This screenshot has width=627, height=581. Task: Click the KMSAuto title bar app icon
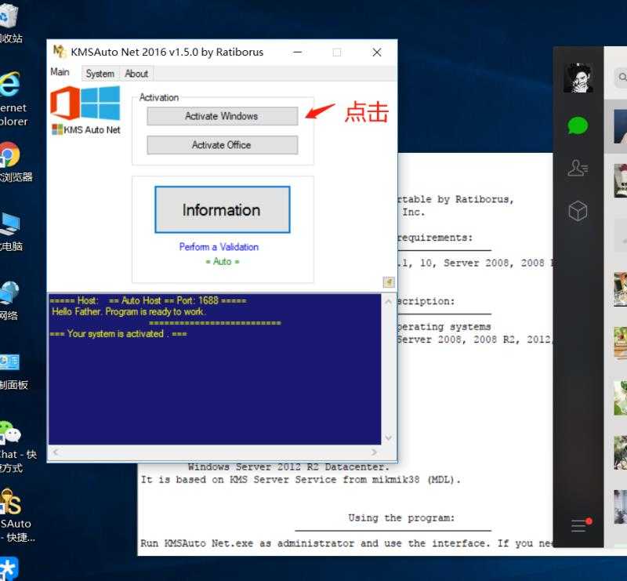click(60, 52)
